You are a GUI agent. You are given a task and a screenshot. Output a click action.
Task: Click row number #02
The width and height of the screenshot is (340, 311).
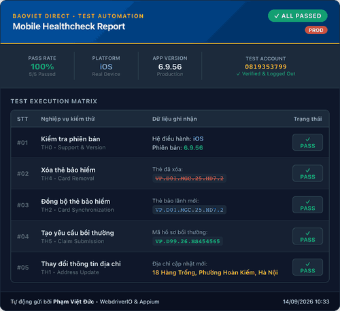[23, 174]
